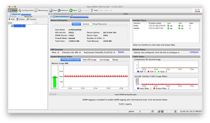The height and width of the screenshot is (123, 210).
Task: Switch to the Device List side tab
Action: pos(16,14)
